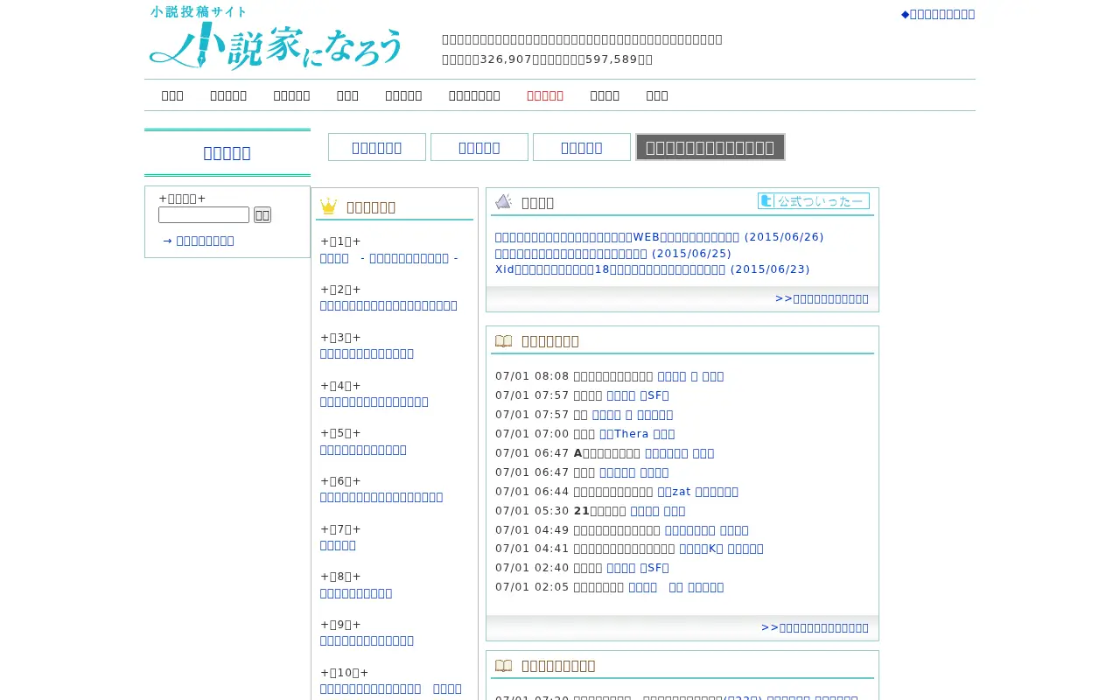This screenshot has width=1120, height=700.
Task: Open the >> more link below 07/01 02:05 row
Action: click(x=815, y=628)
